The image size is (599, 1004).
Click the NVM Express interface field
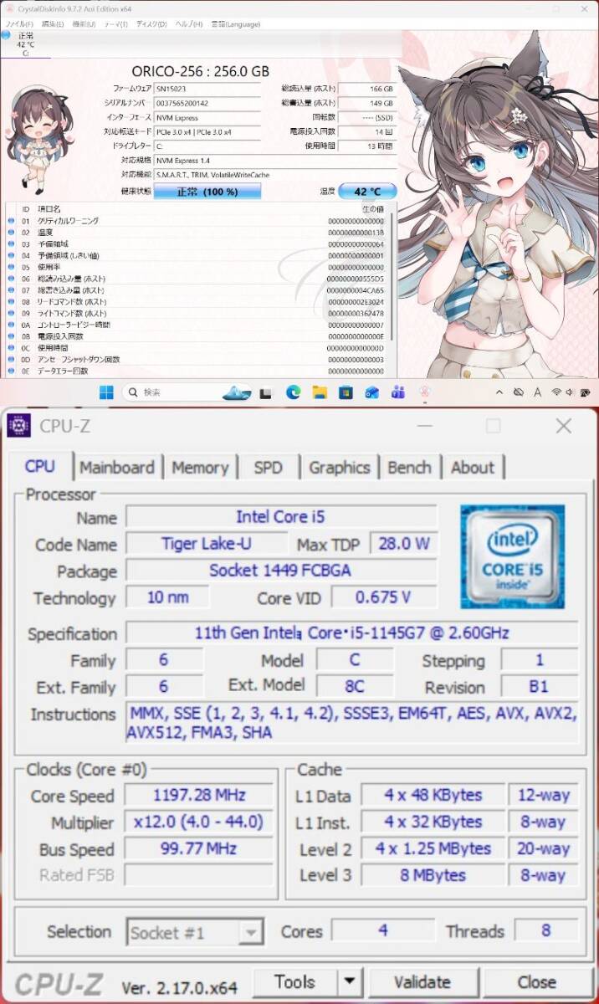pyautogui.click(x=207, y=118)
